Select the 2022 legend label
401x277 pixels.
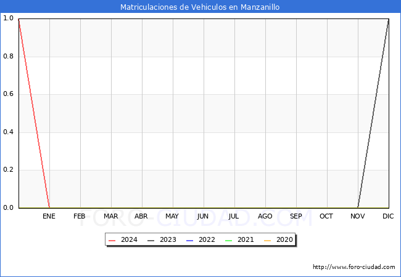207,240
